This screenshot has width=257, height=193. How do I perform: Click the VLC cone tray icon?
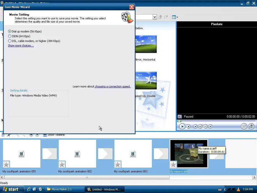click(238, 189)
